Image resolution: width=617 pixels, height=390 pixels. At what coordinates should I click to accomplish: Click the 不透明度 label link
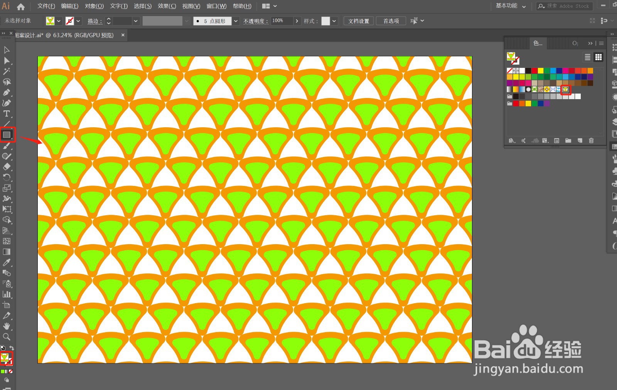(255, 21)
